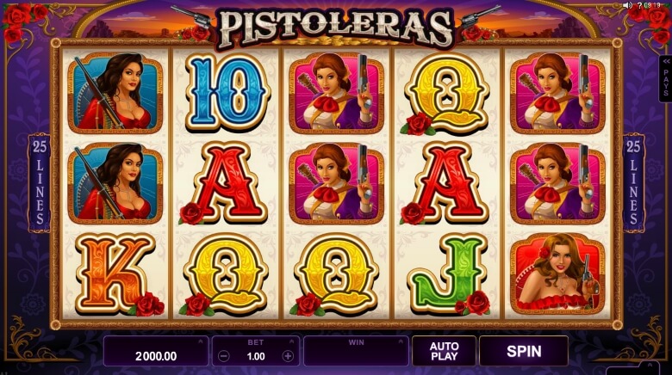Click the right 25 LINES indicator
Image resolution: width=672 pixels, height=375 pixels.
coord(633,183)
